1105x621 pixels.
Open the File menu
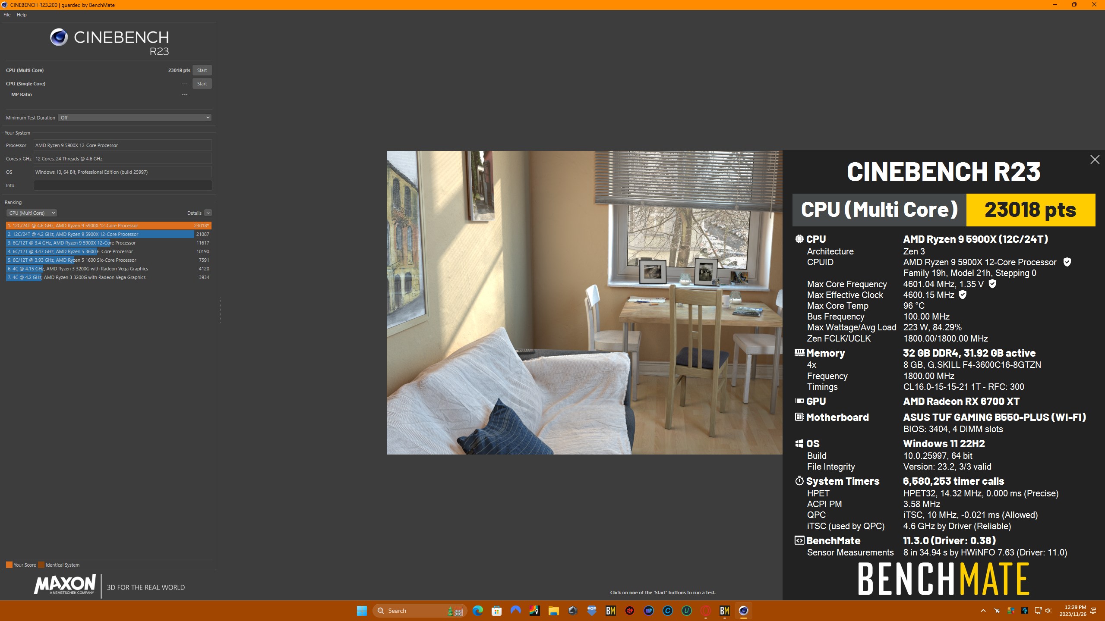[x=7, y=15]
